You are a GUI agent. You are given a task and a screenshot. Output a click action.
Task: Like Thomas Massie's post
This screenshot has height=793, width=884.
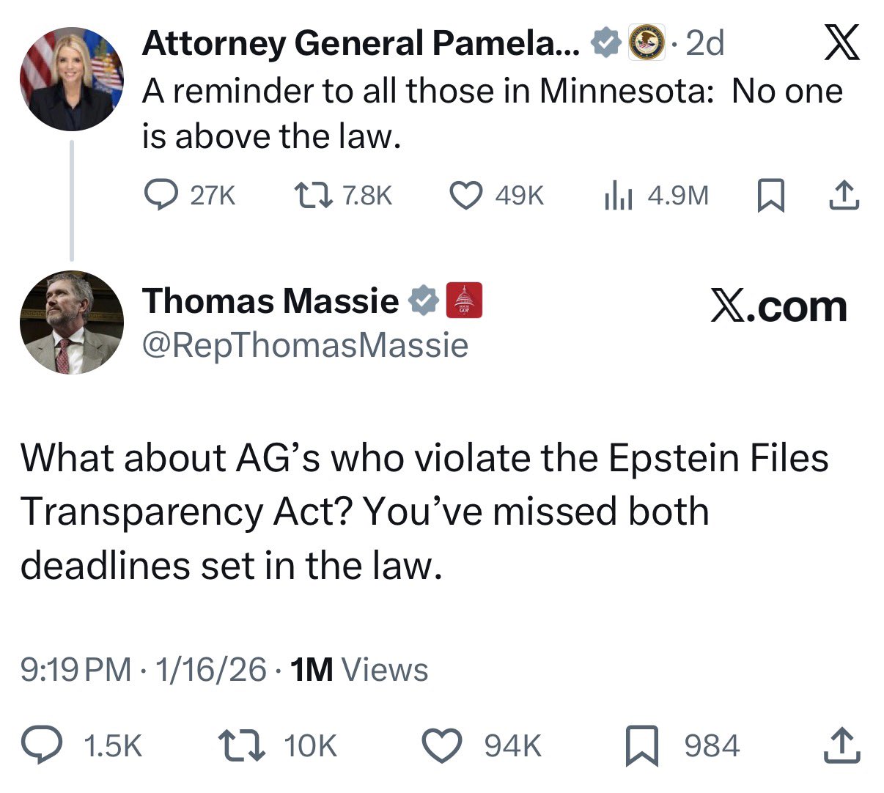[443, 745]
